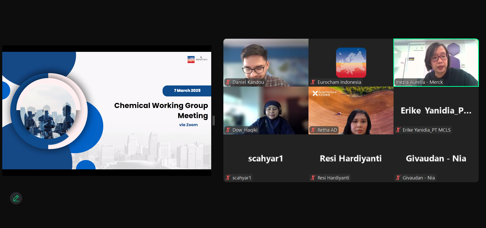Screen dimensions: 486x228
Task: Click the green annotate pencil icon
Action: click(16, 198)
